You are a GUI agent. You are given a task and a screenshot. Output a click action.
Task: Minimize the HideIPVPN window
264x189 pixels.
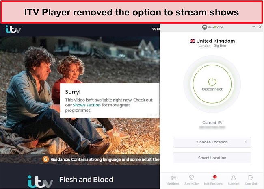[253, 27]
